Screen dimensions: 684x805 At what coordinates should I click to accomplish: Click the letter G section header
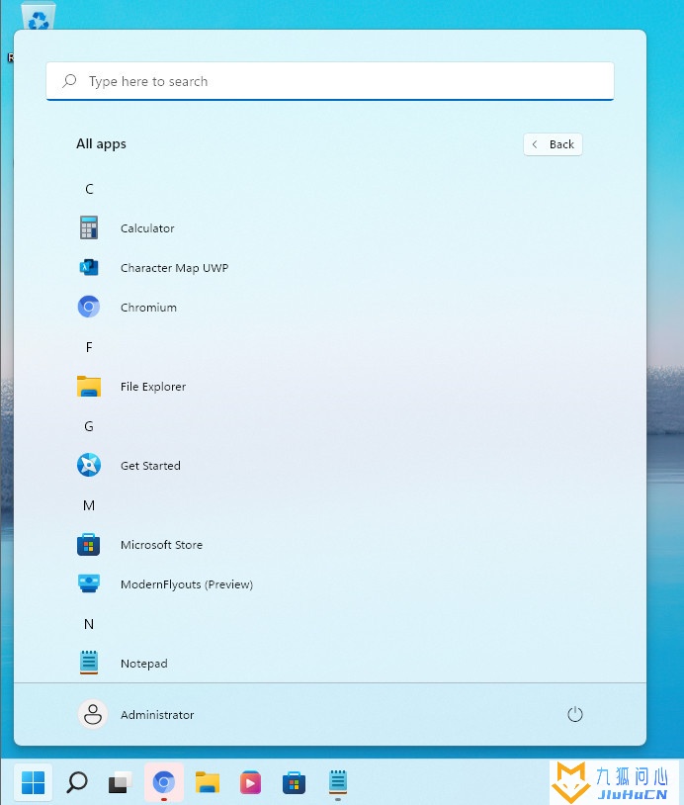tap(89, 426)
